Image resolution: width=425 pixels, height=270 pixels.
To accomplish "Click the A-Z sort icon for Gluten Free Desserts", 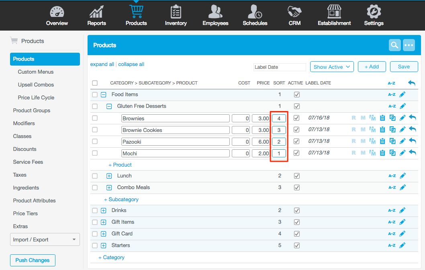I will click(392, 106).
